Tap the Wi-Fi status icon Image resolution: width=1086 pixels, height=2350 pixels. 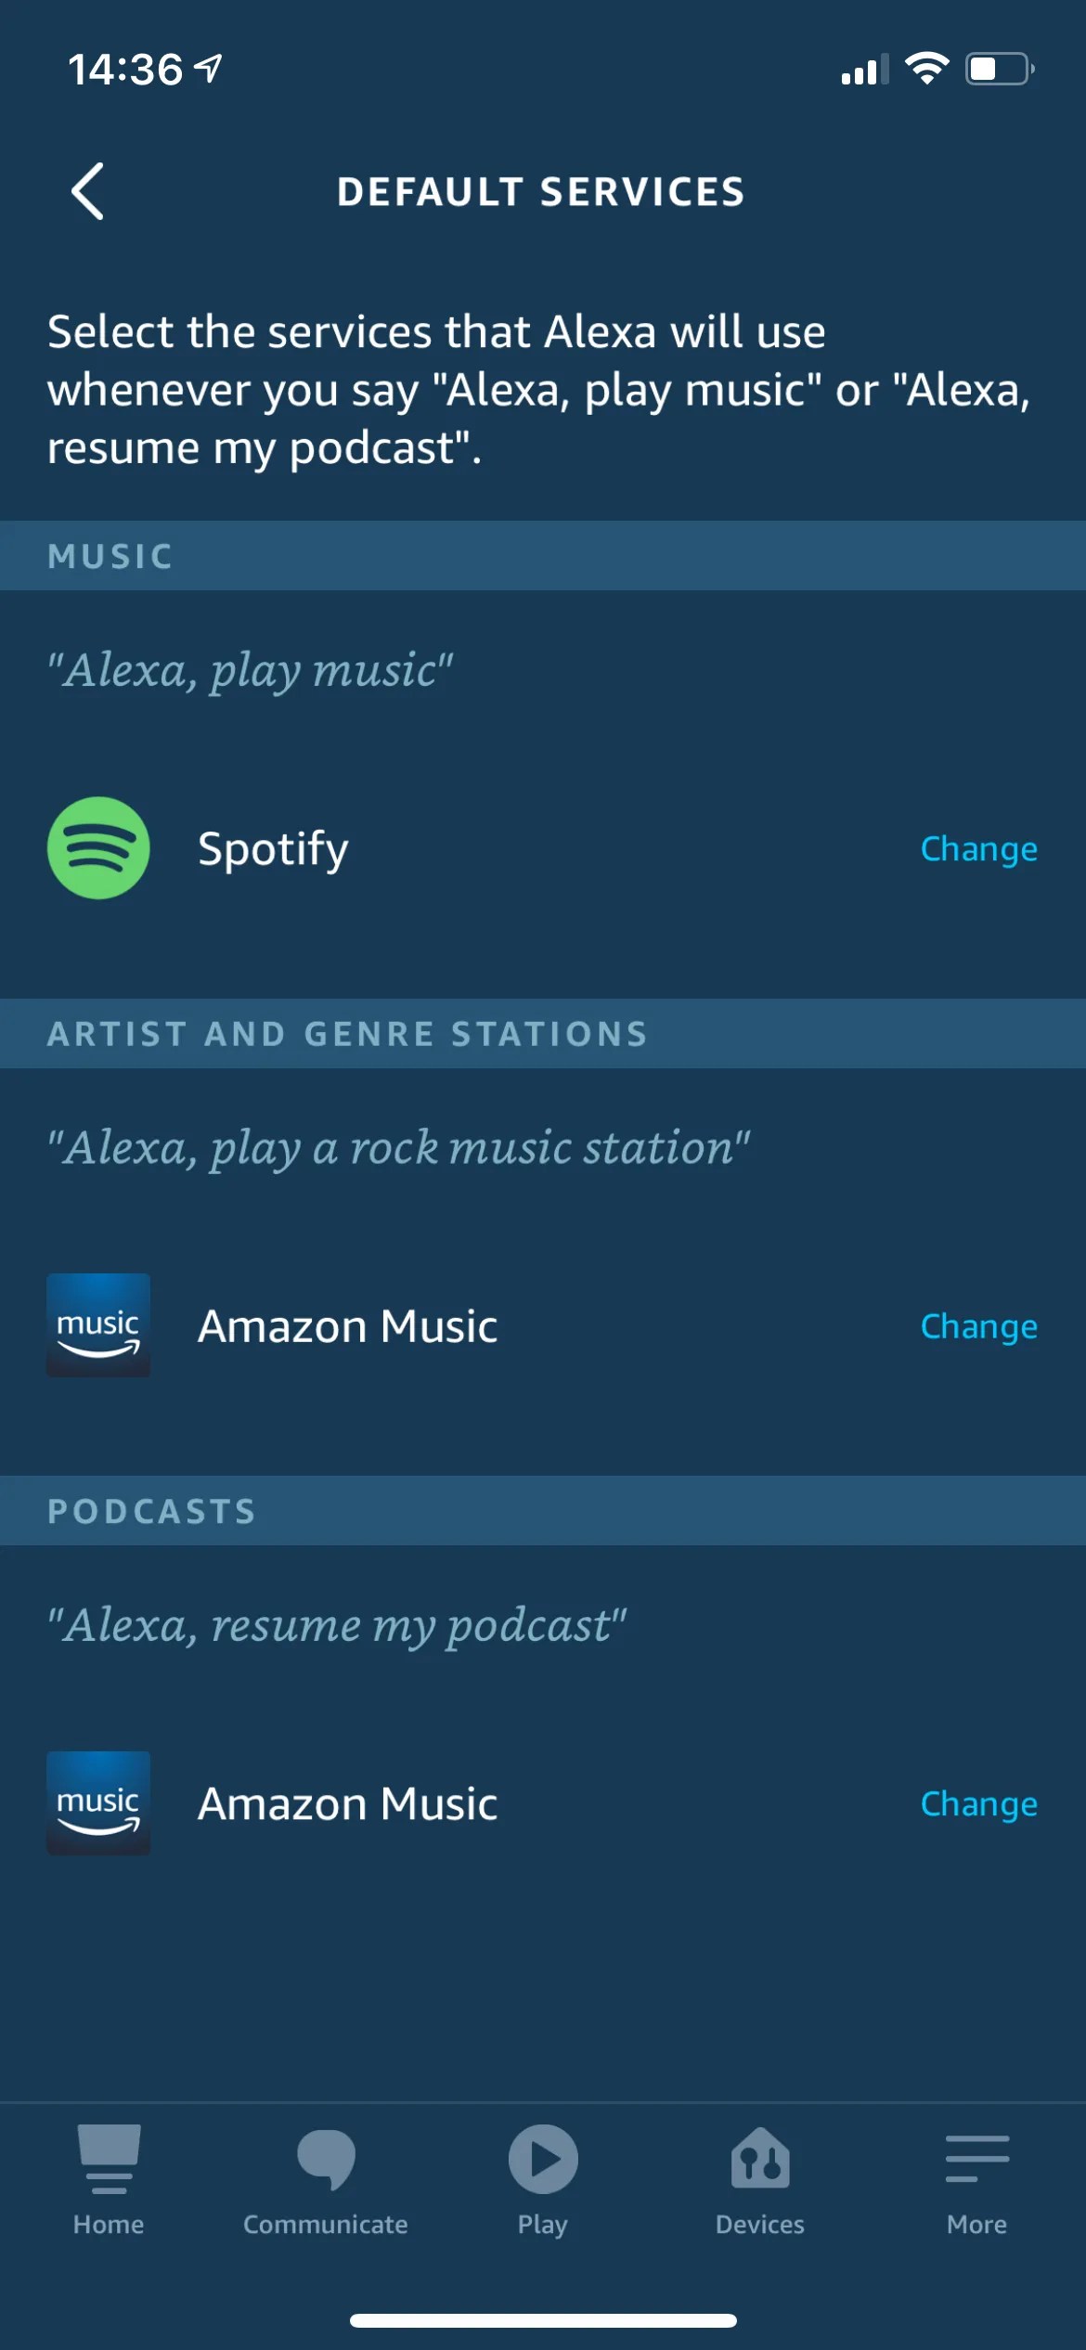coord(925,67)
